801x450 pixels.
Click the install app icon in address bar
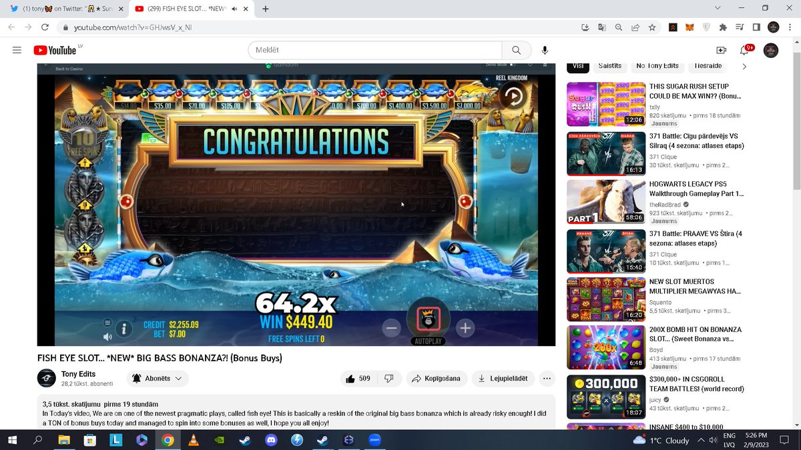[x=585, y=27]
